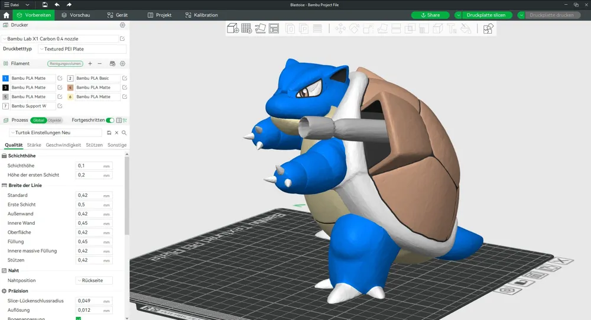Switch process scope to Objekte
Screen dimensions: 591x320
click(x=54, y=120)
